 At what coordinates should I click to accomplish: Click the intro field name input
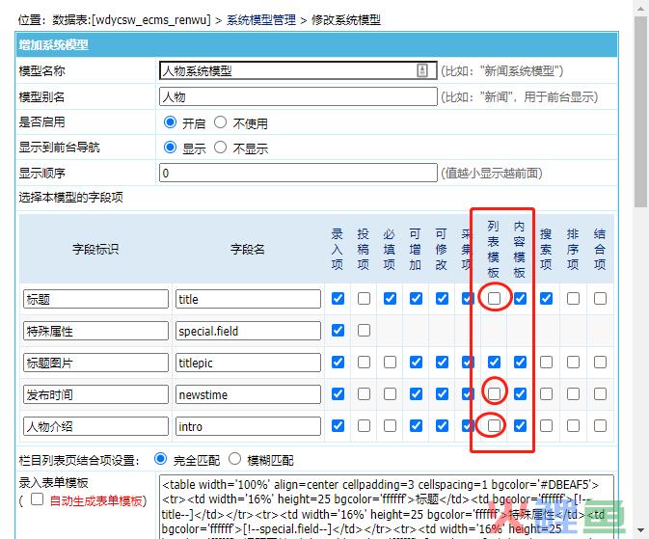[x=249, y=426]
